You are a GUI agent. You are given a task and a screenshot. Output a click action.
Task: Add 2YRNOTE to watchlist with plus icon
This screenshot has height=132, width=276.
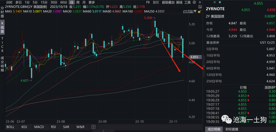click(215, 2)
